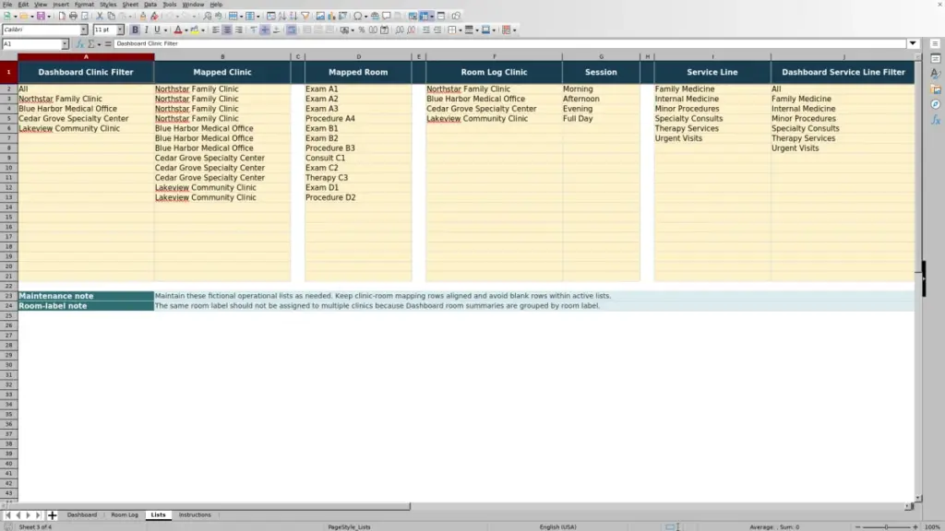Toggle Italic formatting
Screen dimensions: 945x531
146,30
